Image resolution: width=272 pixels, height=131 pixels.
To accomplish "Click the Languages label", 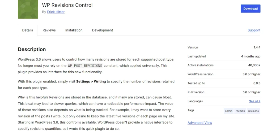I will [x=195, y=101].
